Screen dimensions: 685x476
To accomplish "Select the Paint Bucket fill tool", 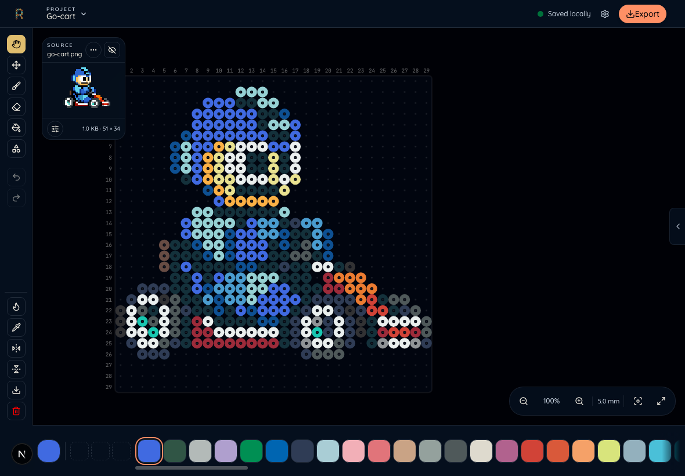I will (x=16, y=128).
